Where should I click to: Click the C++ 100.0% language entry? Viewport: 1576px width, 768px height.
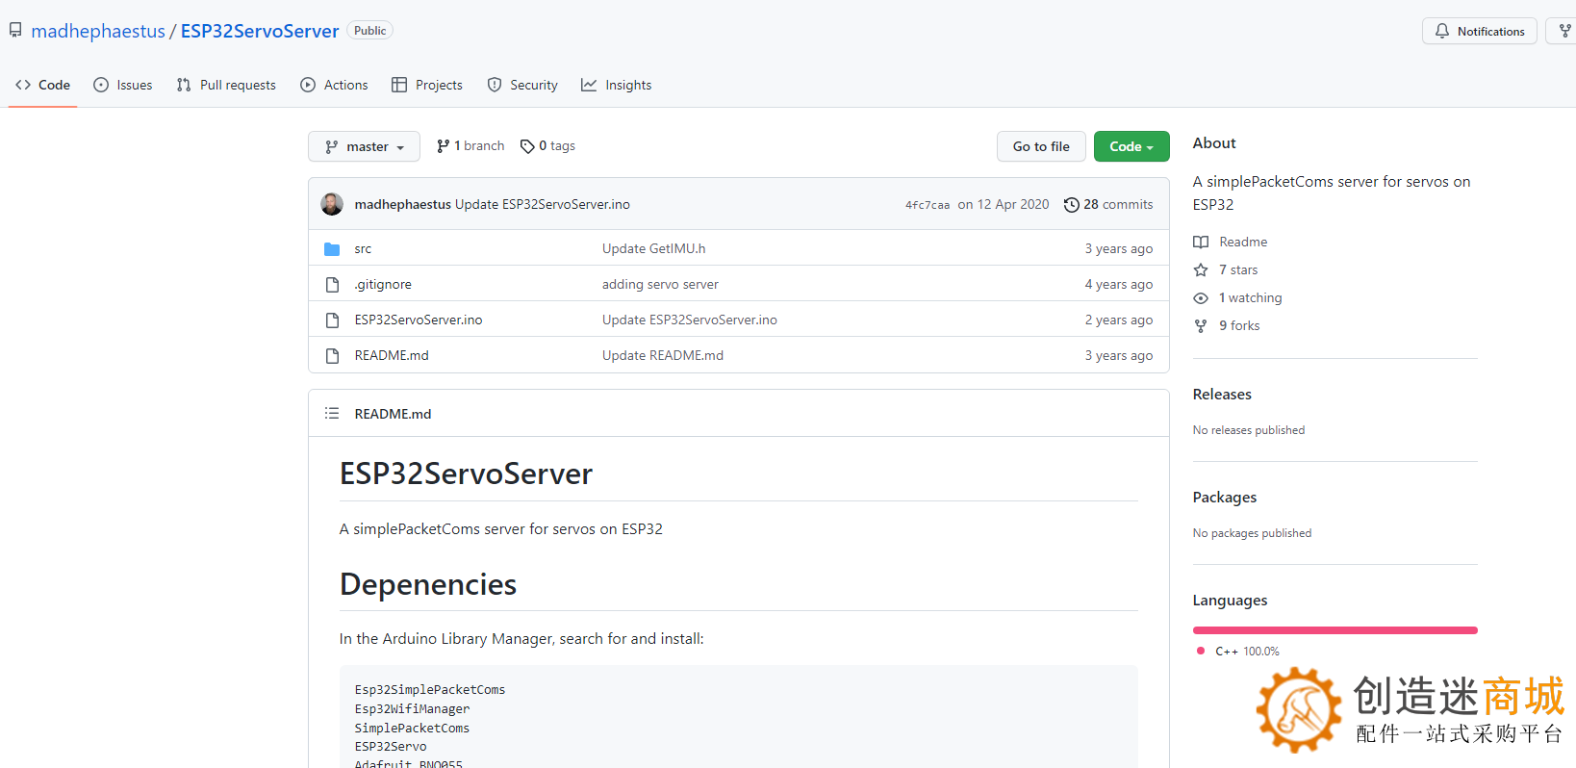click(1238, 652)
